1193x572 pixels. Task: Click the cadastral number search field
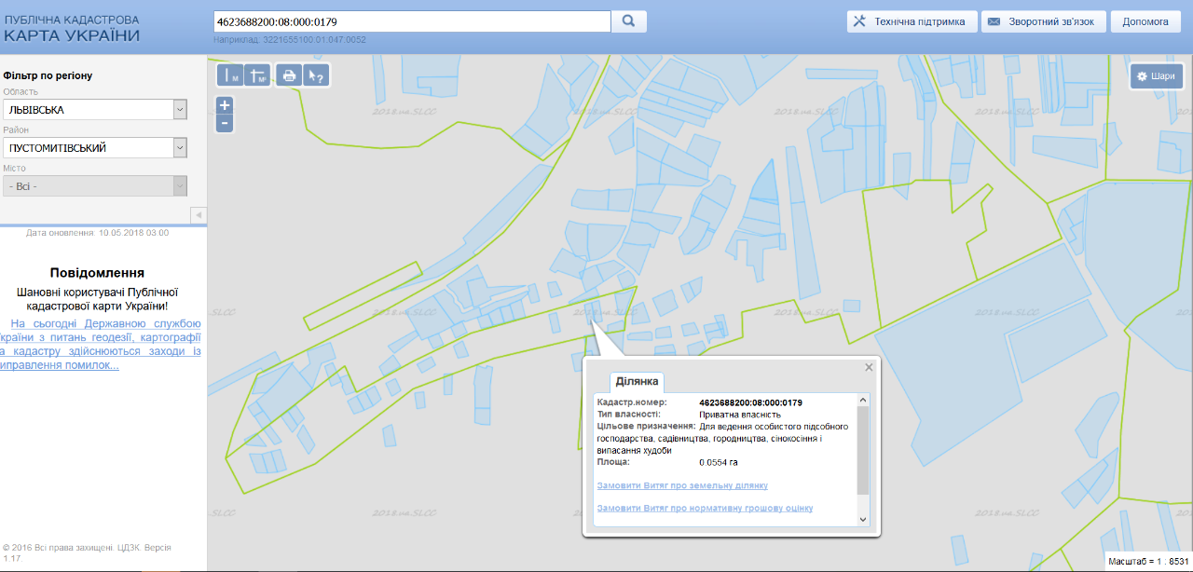pos(411,20)
